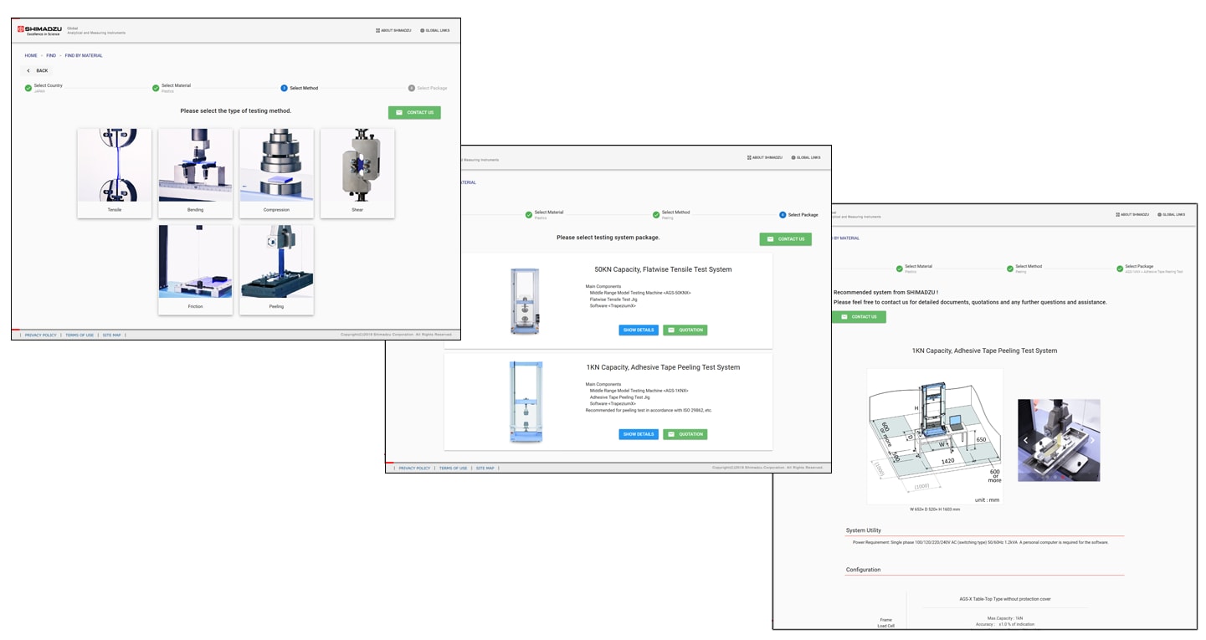This screenshot has width=1206, height=640.
Task: Click the envelope icon on the 50KN system's Quotation button
Action: [671, 330]
